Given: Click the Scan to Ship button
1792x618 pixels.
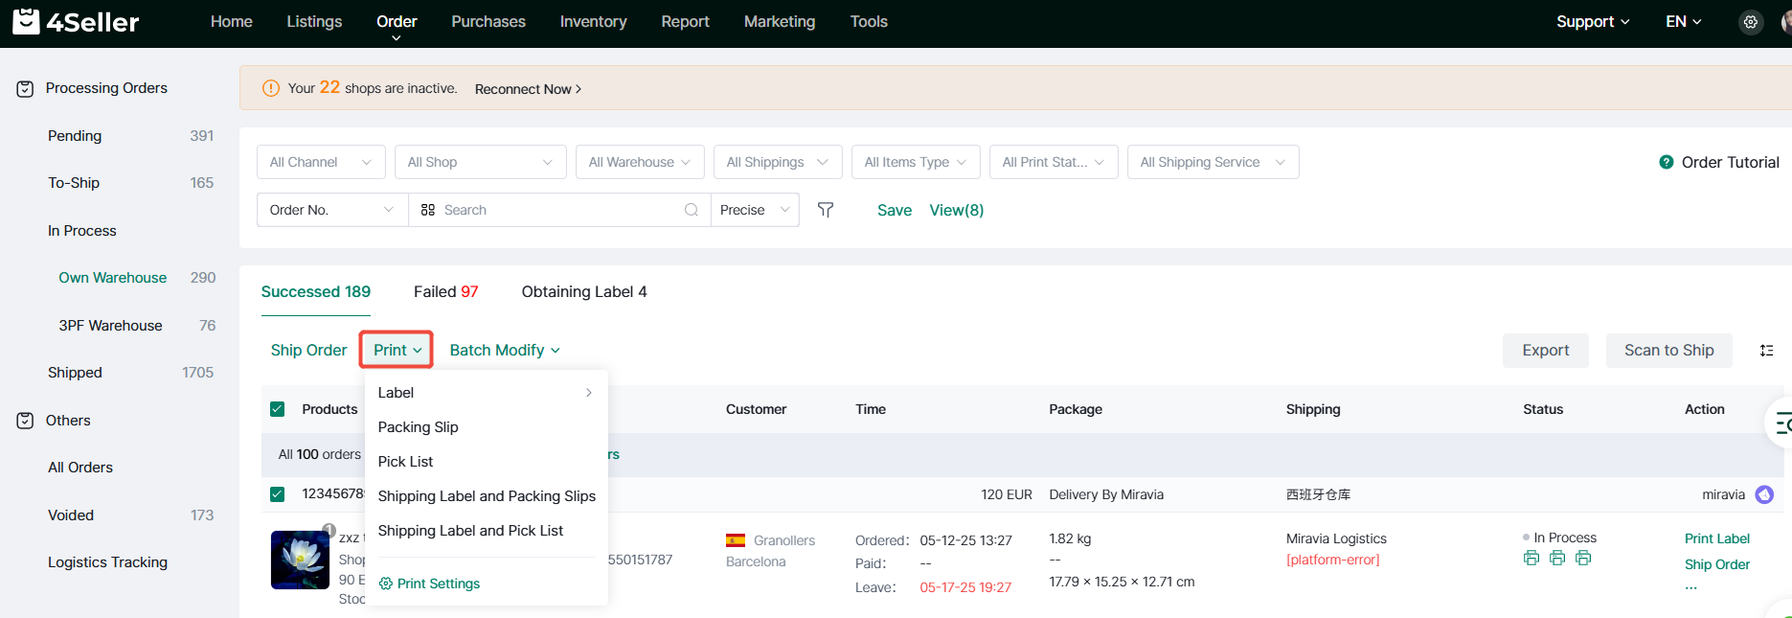Looking at the screenshot, I should 1669,351.
